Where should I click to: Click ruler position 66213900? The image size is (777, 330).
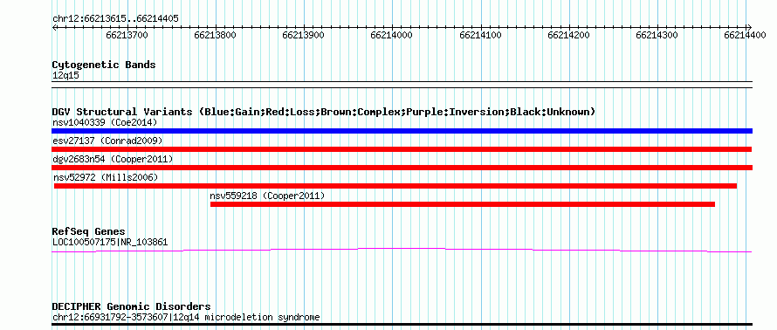click(303, 35)
